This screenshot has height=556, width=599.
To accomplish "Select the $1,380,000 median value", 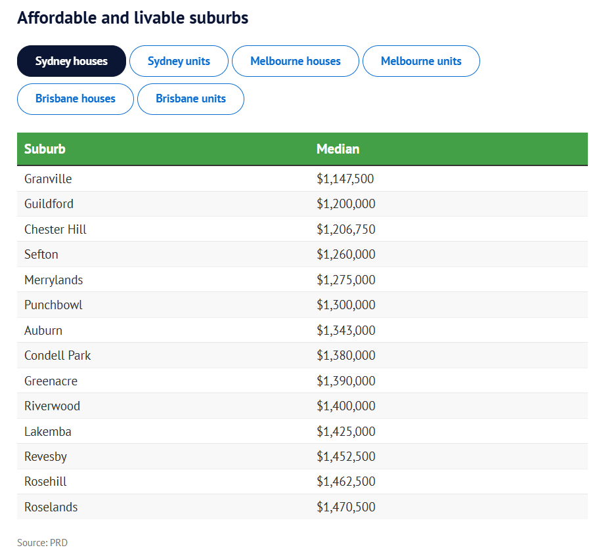I will [345, 356].
